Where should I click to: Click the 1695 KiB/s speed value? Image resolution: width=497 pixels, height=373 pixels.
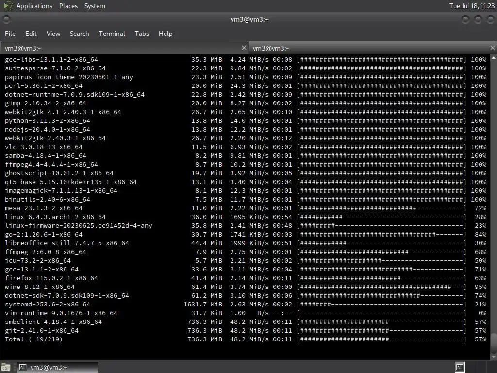click(249, 217)
